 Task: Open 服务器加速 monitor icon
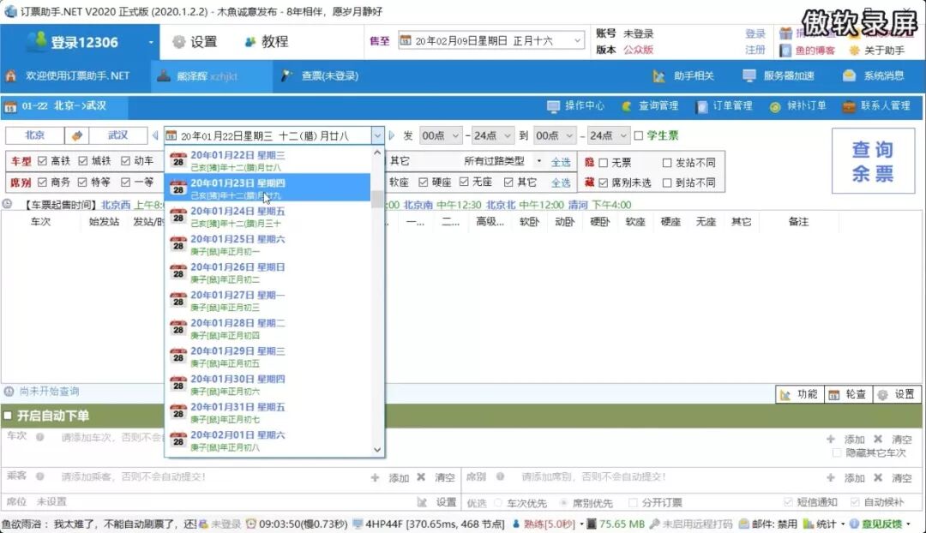[x=749, y=75]
